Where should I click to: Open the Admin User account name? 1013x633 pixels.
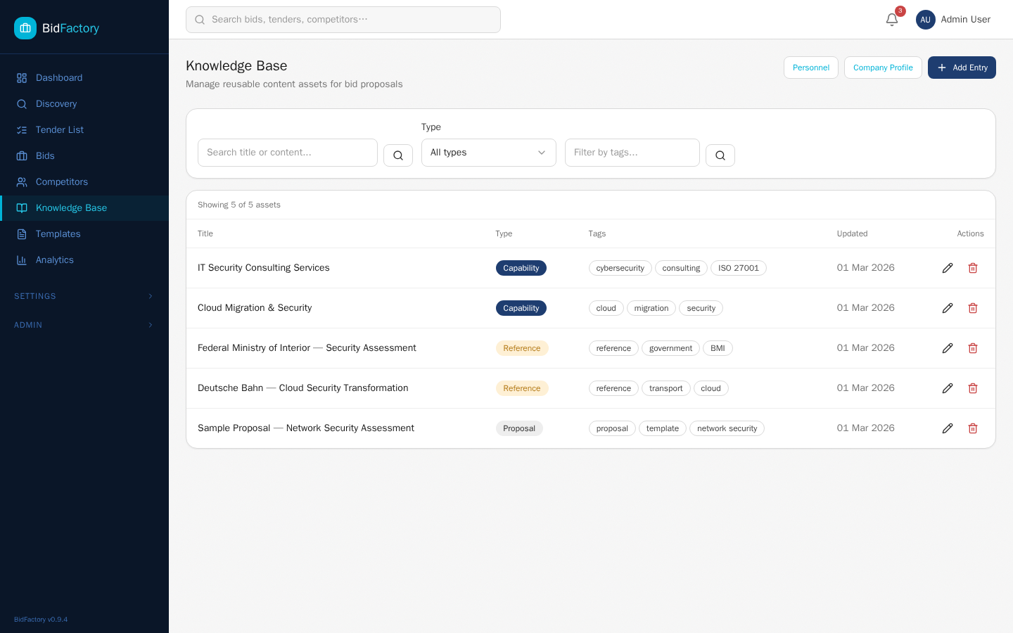click(x=966, y=20)
